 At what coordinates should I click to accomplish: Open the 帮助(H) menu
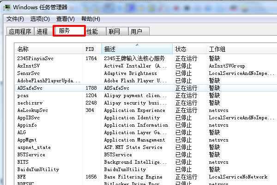click(x=90, y=19)
